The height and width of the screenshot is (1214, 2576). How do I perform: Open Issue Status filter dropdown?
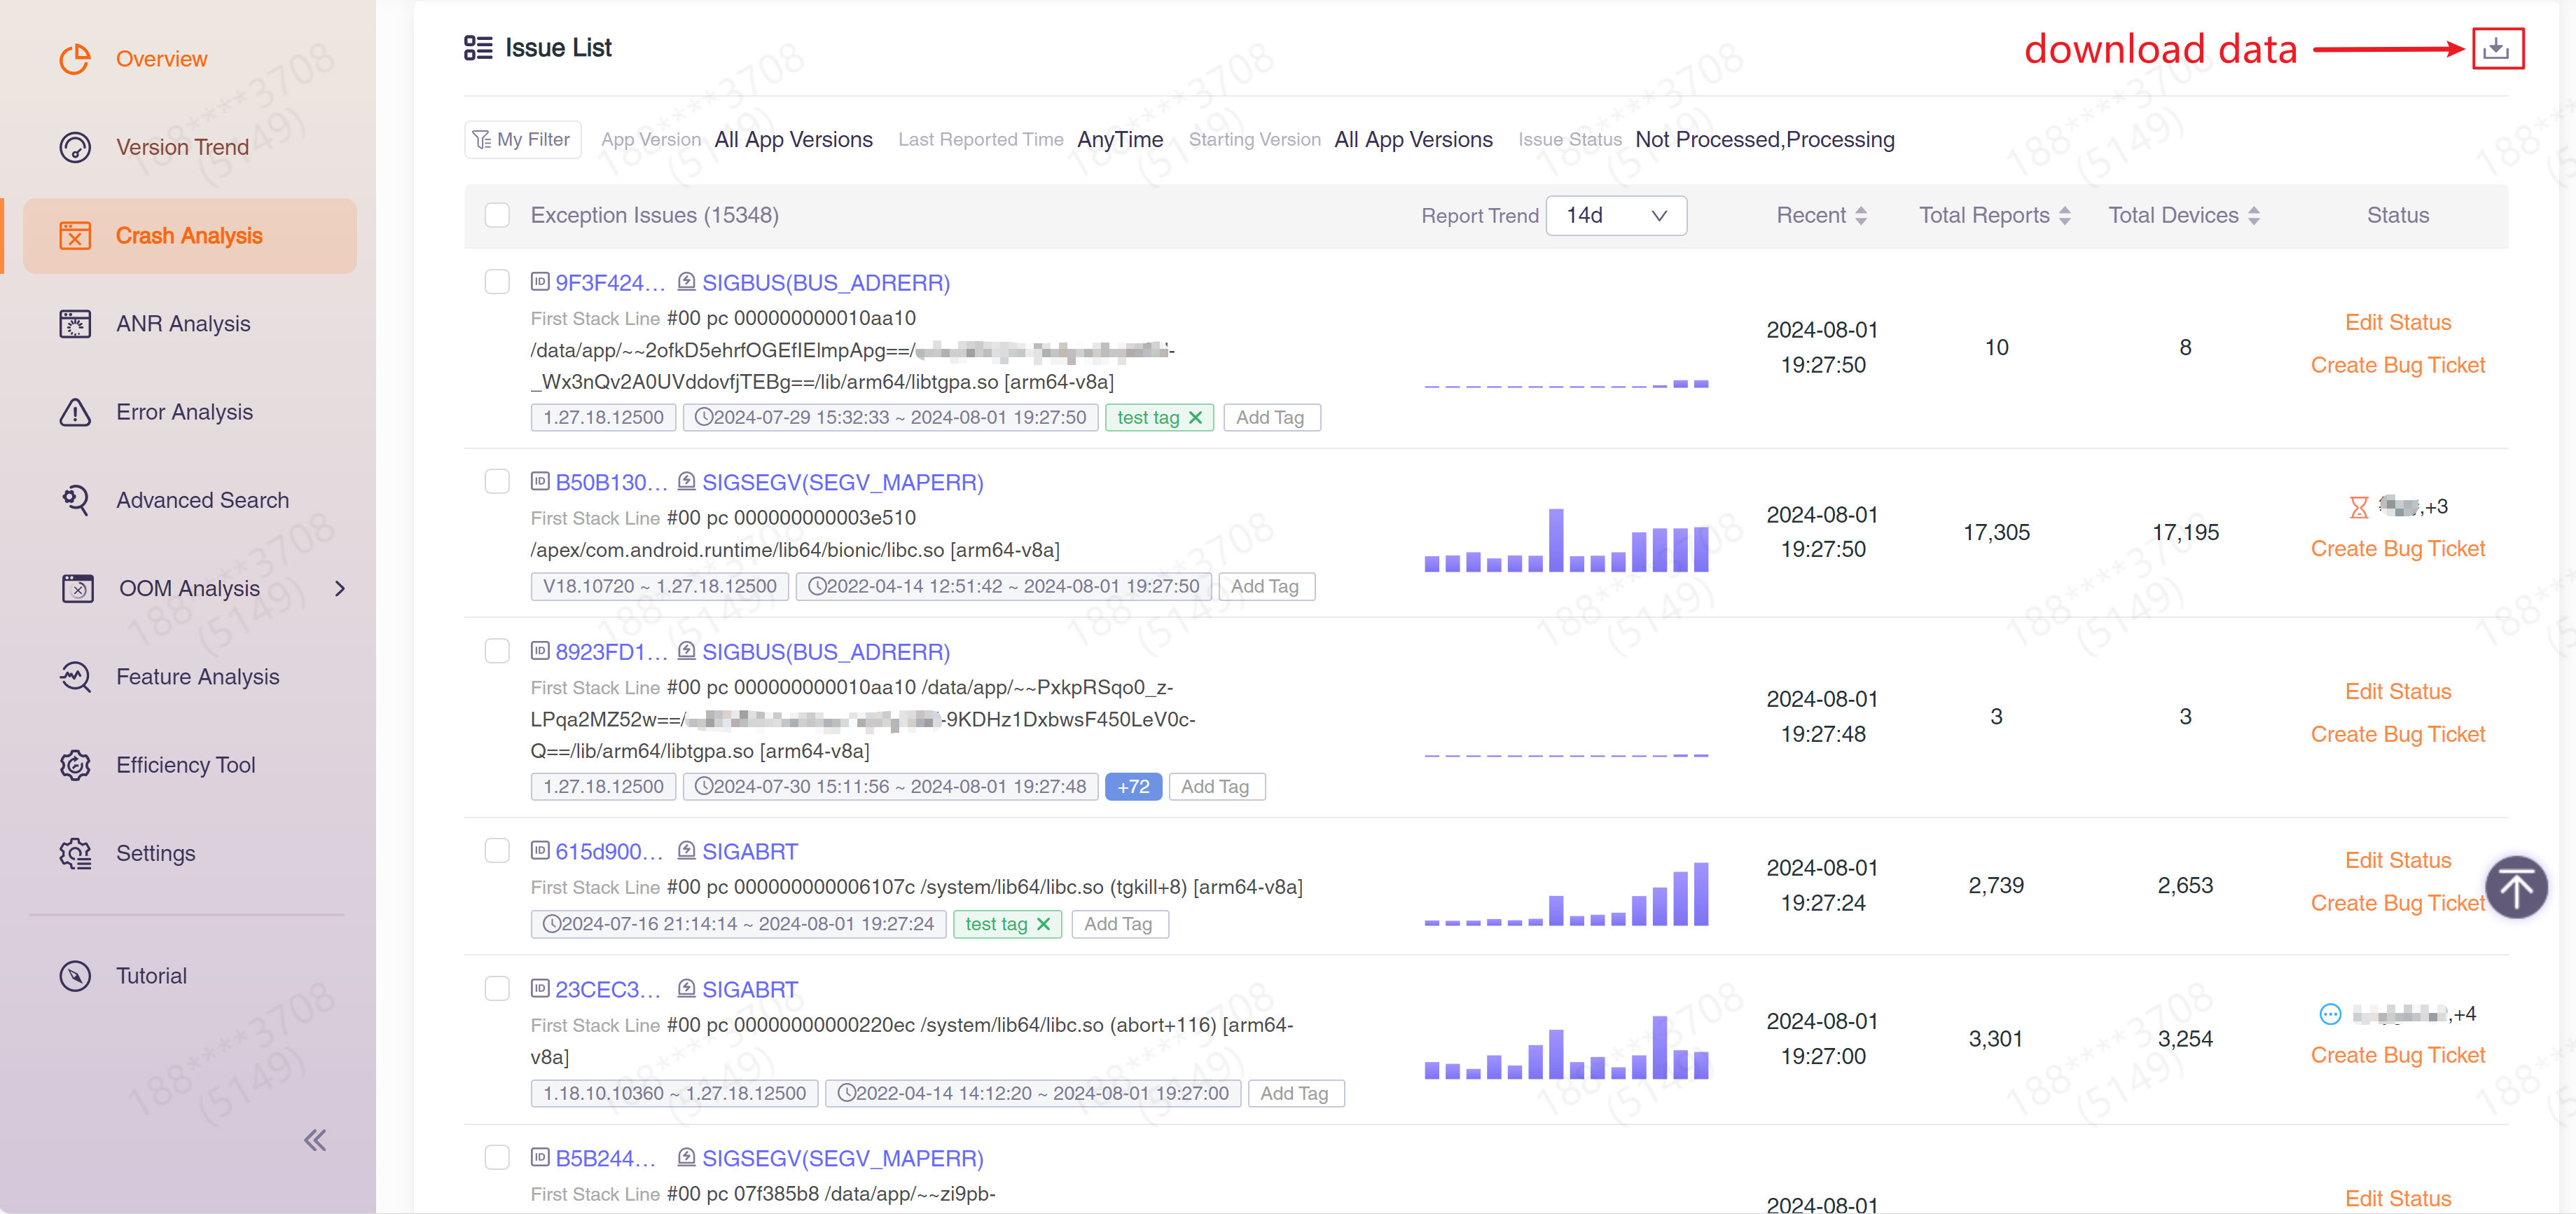1764,140
